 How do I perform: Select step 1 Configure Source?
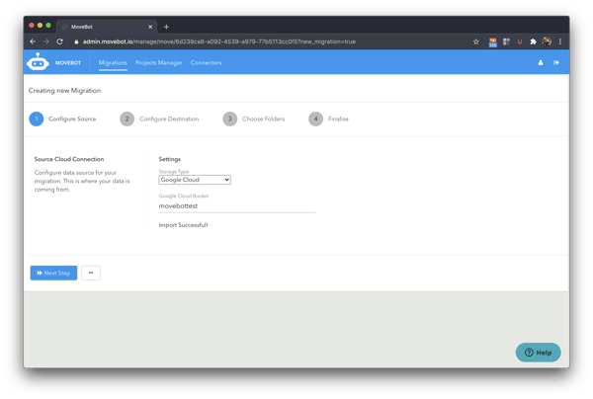point(37,119)
